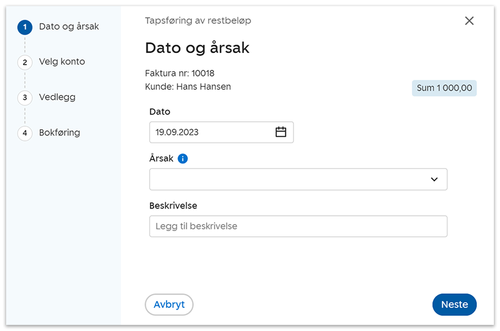The height and width of the screenshot is (331, 500).
Task: Open the calendar date picker icon
Action: click(280, 132)
